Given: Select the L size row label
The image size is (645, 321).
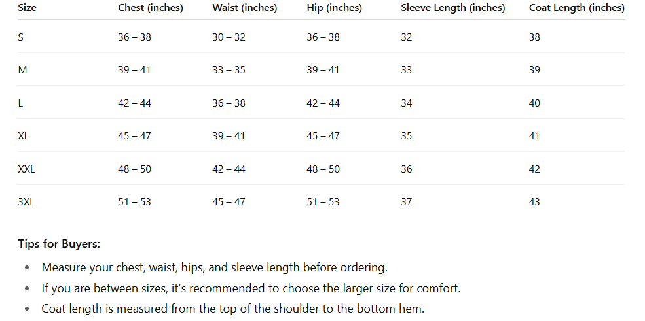Looking at the screenshot, I should coord(21,103).
